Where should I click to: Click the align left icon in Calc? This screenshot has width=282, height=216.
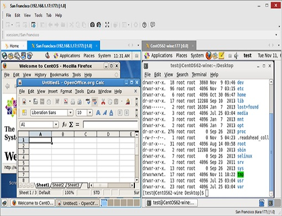(120, 112)
